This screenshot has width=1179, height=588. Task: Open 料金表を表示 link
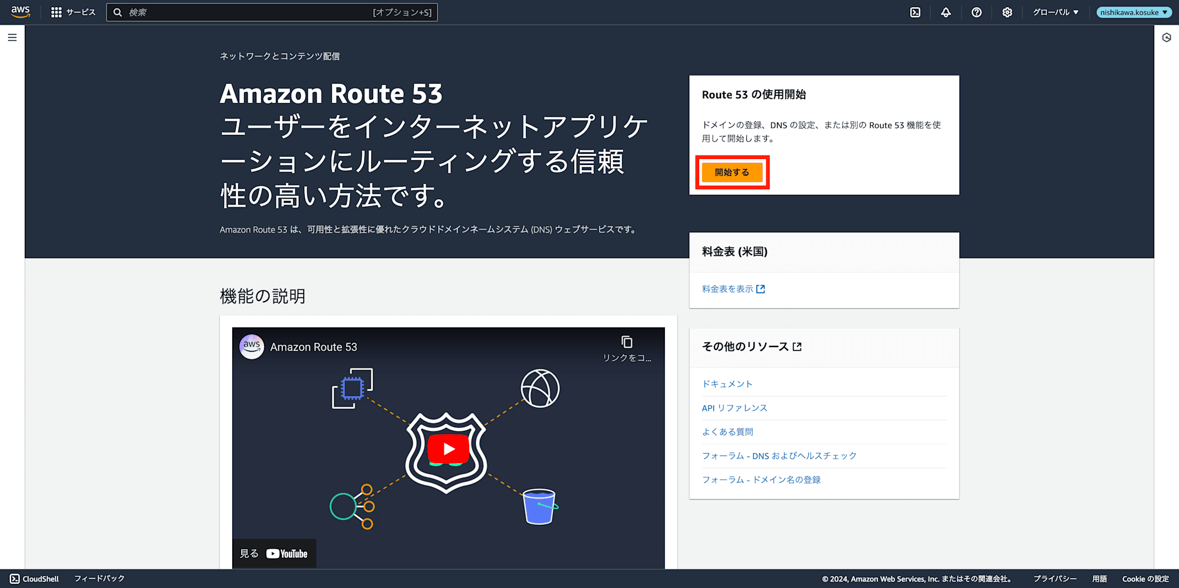tap(727, 289)
